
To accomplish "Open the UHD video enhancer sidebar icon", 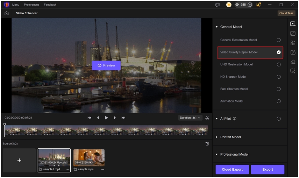I will [x=293, y=24].
